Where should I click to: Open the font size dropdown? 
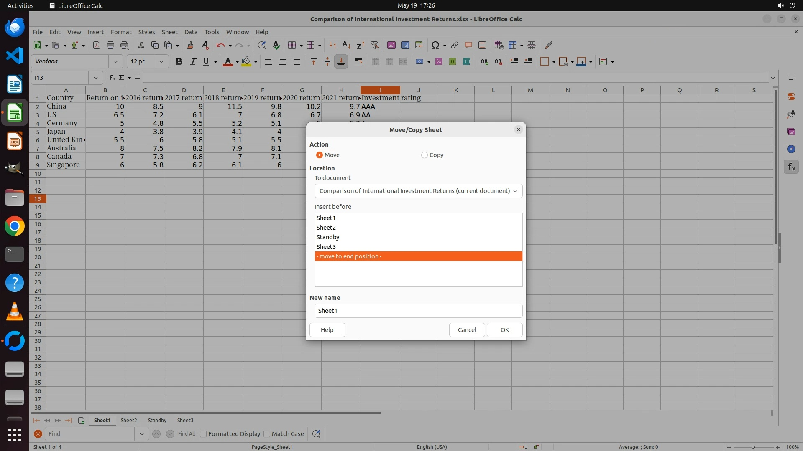(x=161, y=61)
